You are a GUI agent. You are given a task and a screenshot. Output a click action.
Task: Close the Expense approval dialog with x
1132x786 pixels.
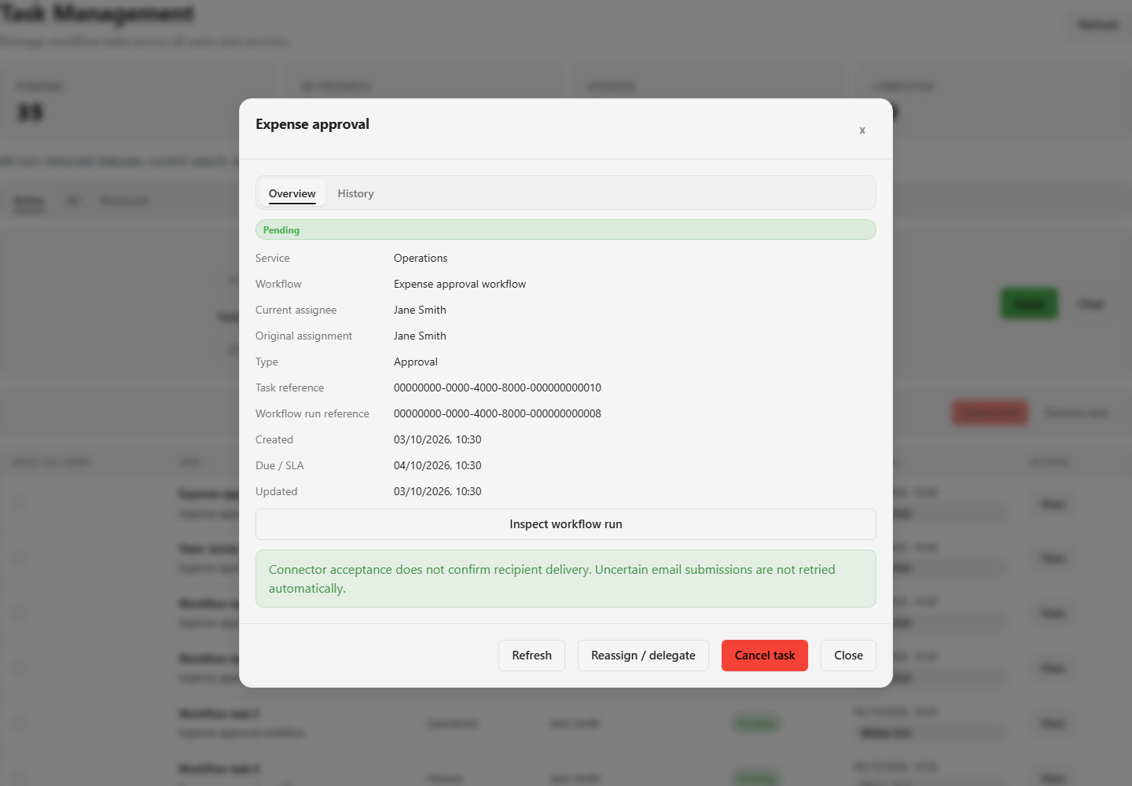pos(862,130)
